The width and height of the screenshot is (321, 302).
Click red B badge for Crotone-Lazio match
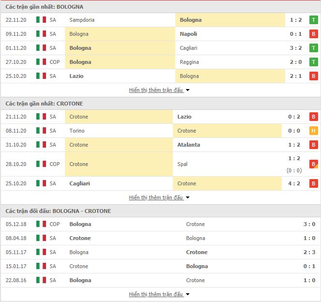pyautogui.click(x=313, y=117)
